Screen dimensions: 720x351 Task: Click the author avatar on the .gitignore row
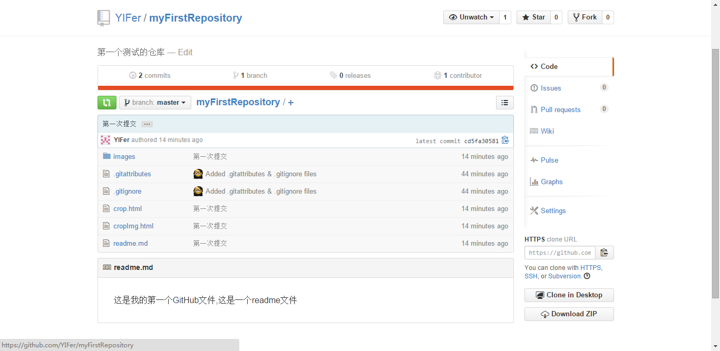(198, 191)
